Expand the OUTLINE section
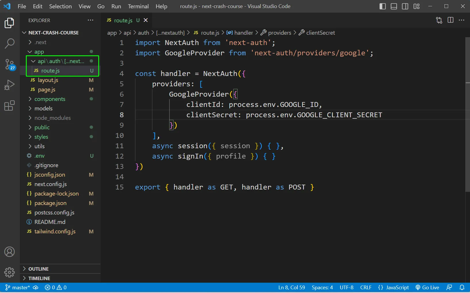The image size is (470, 293). point(60,269)
